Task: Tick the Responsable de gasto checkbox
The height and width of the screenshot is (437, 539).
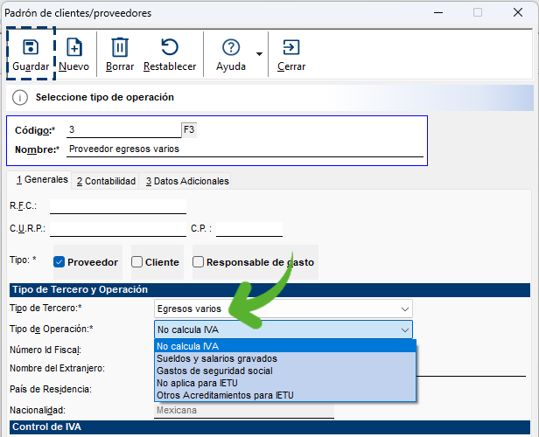Action: (x=199, y=262)
